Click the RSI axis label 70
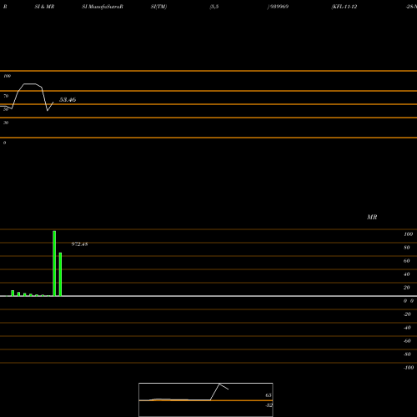This screenshot has height=417, width=417. pyautogui.click(x=6, y=96)
